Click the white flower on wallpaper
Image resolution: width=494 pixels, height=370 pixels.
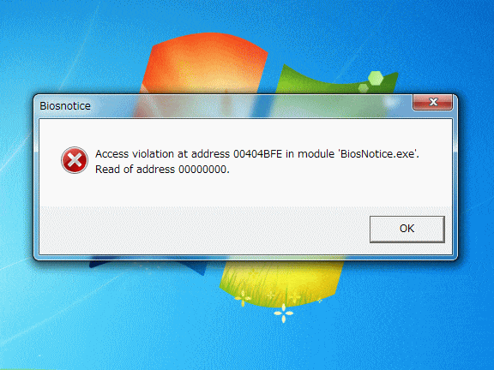click(283, 313)
